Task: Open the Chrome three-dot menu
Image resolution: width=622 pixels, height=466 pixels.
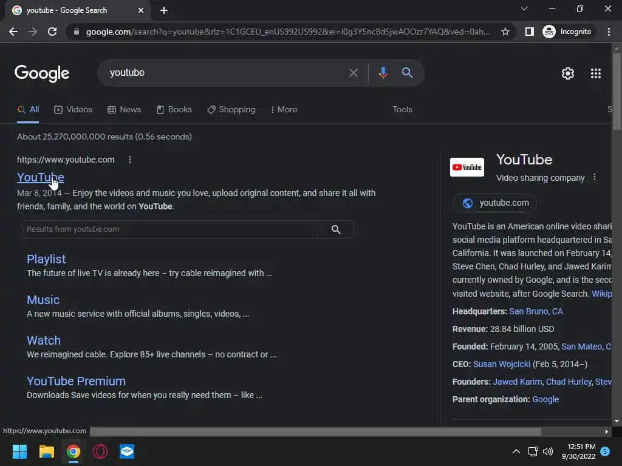Action: [609, 32]
